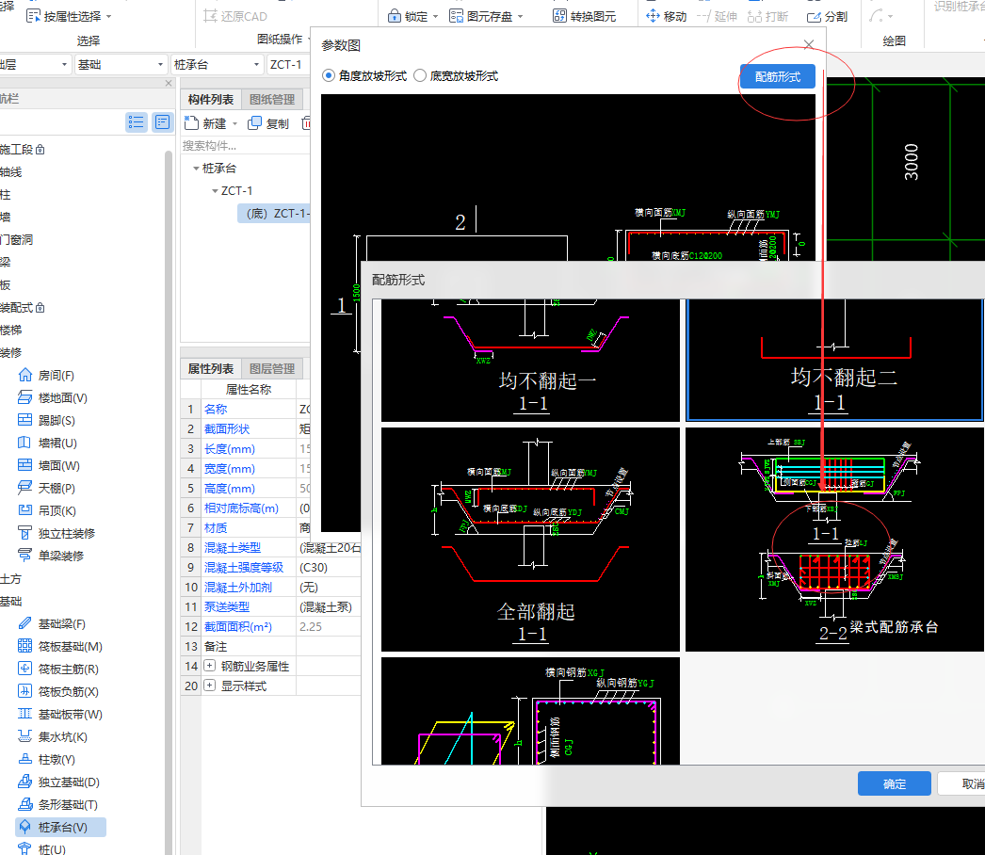Collapse the 桩承台 tree node
This screenshot has width=985, height=855.
196,169
